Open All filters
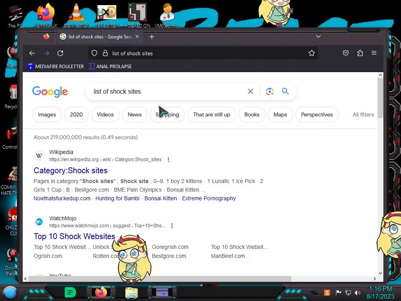Screen dimensions: 401x301 coord(363,115)
